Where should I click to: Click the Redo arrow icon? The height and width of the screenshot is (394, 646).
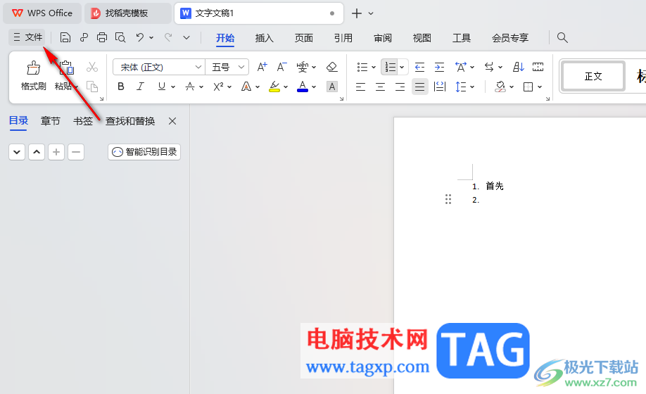[x=168, y=37]
